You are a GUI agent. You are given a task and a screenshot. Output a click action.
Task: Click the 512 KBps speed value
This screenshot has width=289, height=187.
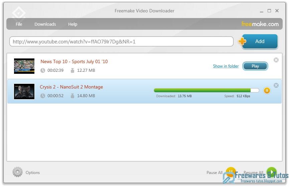(243, 96)
